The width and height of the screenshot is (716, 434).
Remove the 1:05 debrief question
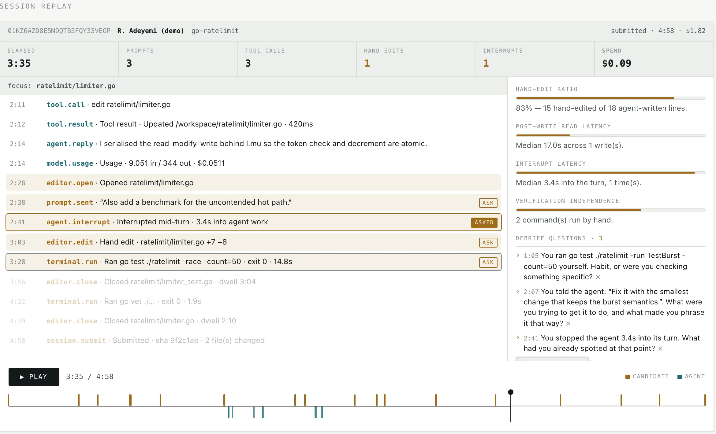tap(598, 277)
